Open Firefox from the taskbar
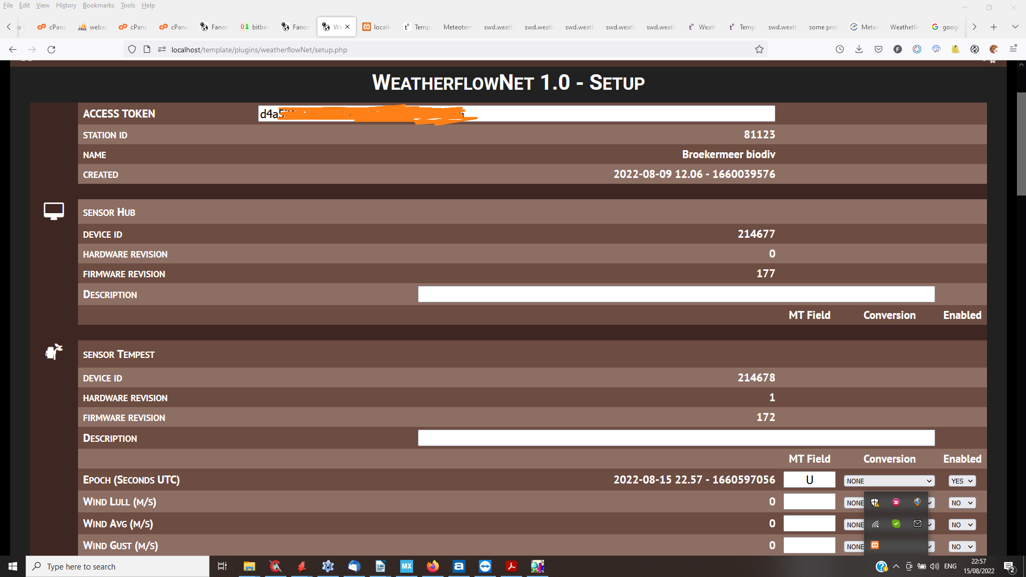 click(433, 566)
